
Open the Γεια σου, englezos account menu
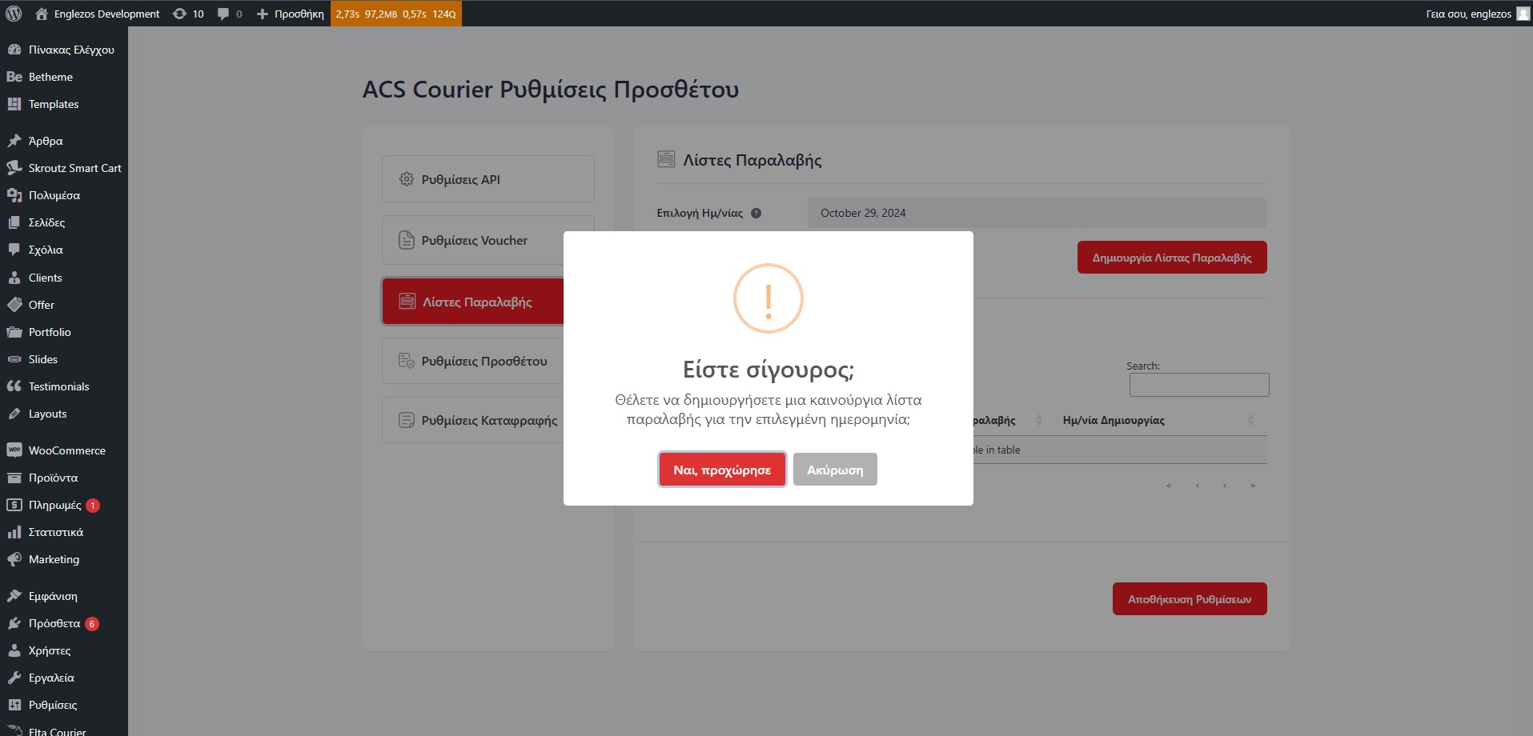(1477, 14)
